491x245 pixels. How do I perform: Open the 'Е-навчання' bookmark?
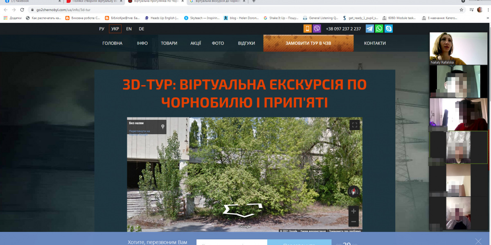pyautogui.click(x=439, y=18)
